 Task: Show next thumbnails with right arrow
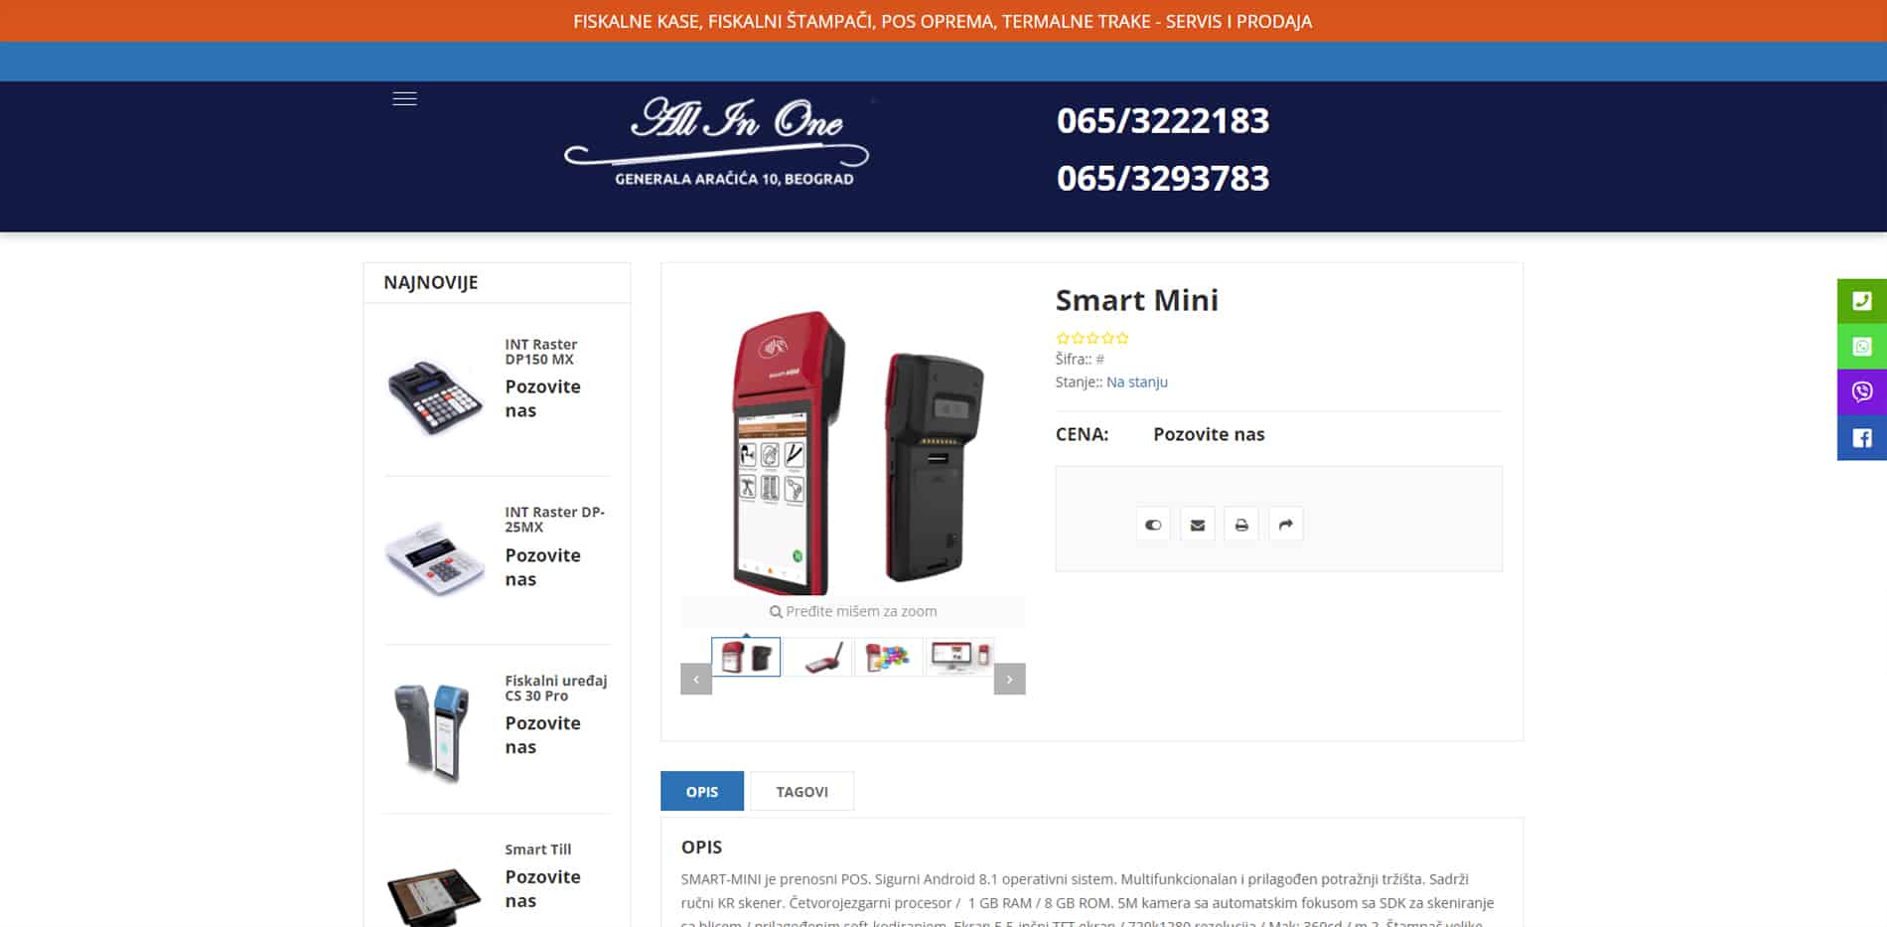(x=1009, y=679)
